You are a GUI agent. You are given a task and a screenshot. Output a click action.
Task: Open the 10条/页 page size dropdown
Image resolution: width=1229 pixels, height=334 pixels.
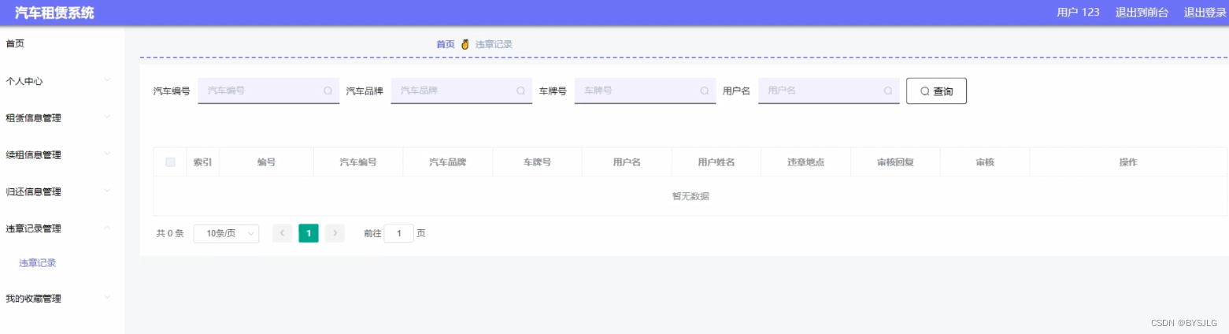226,233
